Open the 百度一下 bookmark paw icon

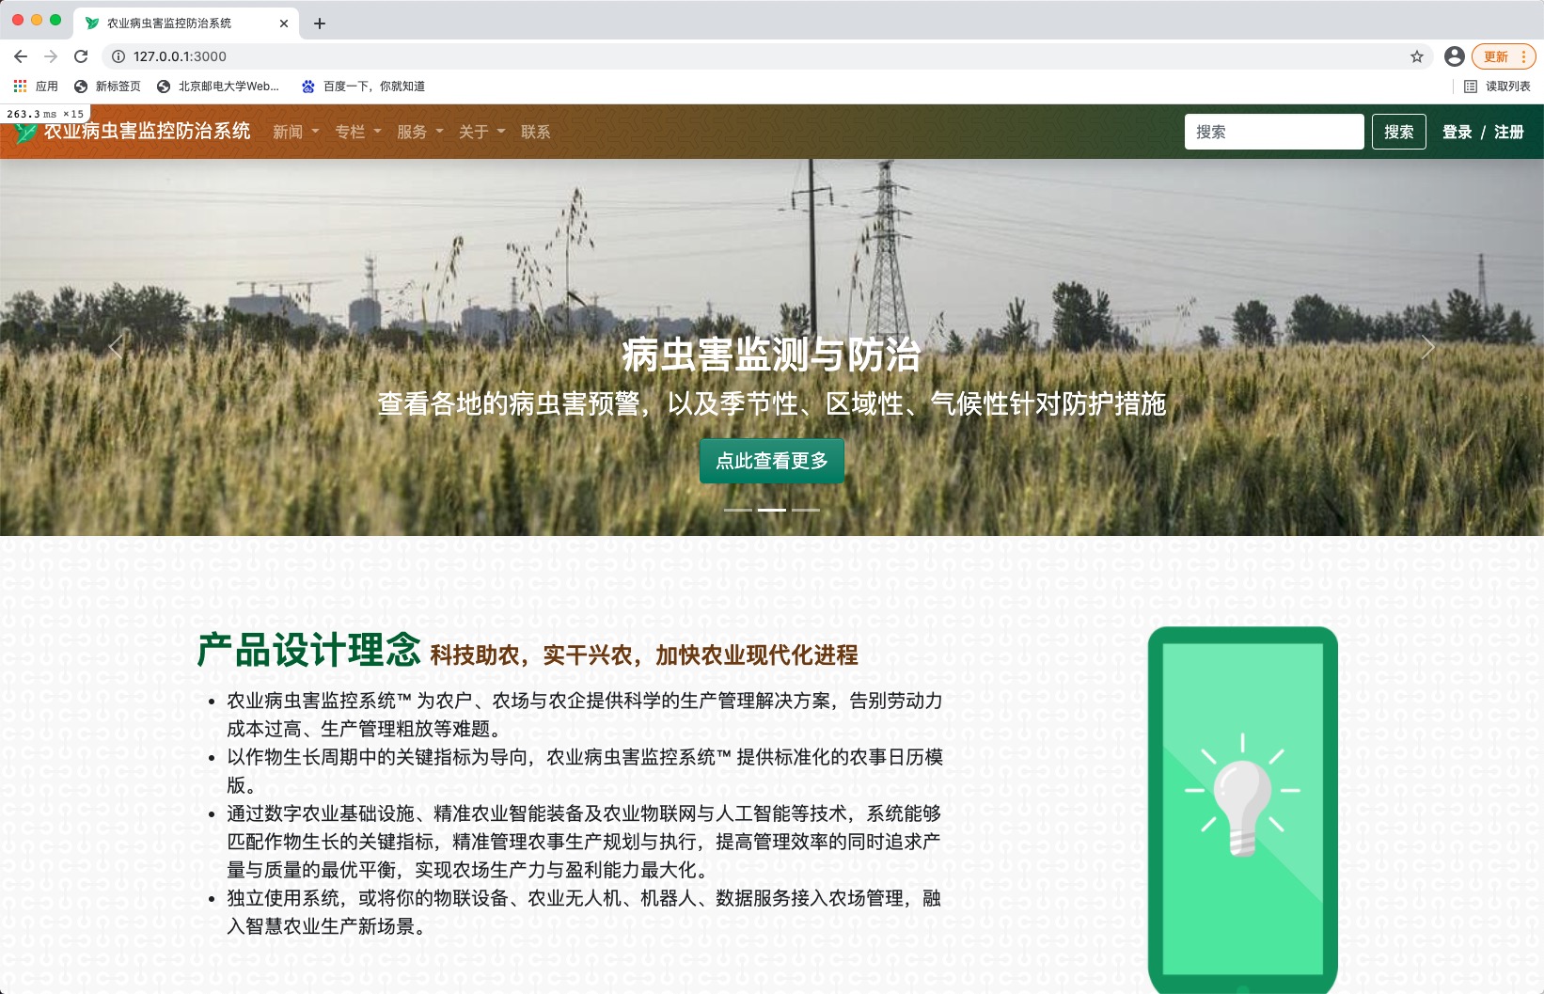pyautogui.click(x=307, y=86)
